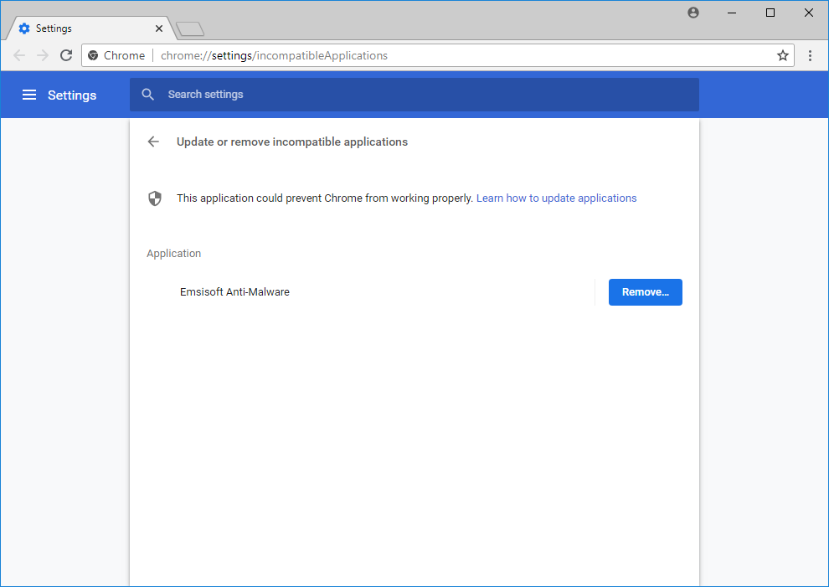829x587 pixels.
Task: Click the Chrome site info icon
Action: [93, 55]
